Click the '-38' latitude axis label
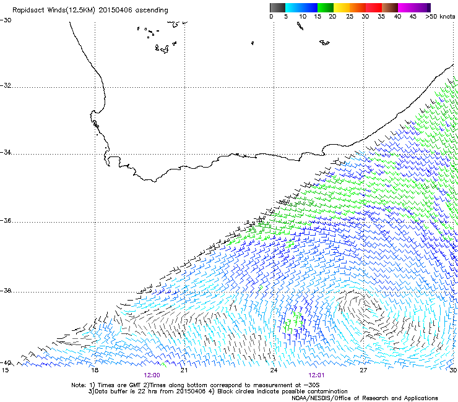Viewport: 458px width, 402px height. pyautogui.click(x=6, y=291)
